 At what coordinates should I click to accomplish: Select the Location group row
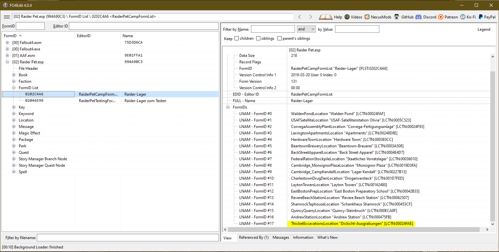click(x=26, y=120)
